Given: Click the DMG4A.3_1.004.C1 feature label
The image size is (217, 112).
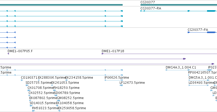Looking at the screenshot, I should 181,67.
